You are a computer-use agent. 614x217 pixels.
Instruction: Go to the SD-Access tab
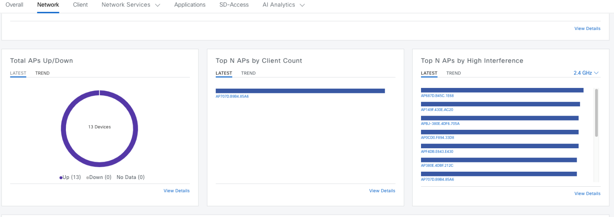pyautogui.click(x=234, y=5)
